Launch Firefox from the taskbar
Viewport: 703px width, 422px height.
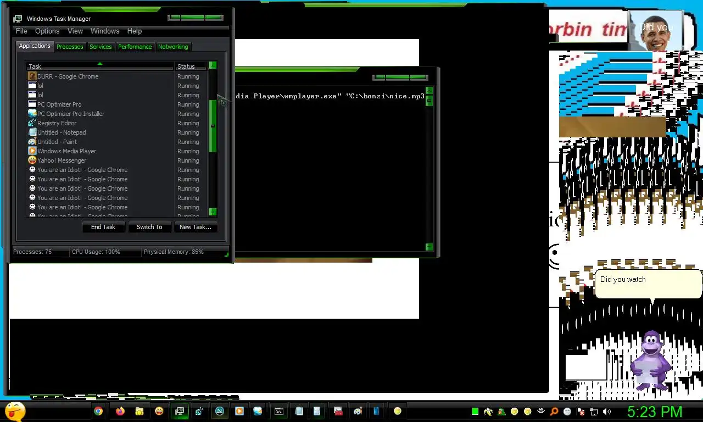click(x=120, y=411)
